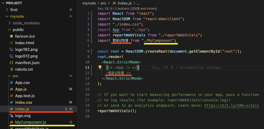Open manifest.json file
Viewport: 264px width, 129px height.
tap(27, 63)
